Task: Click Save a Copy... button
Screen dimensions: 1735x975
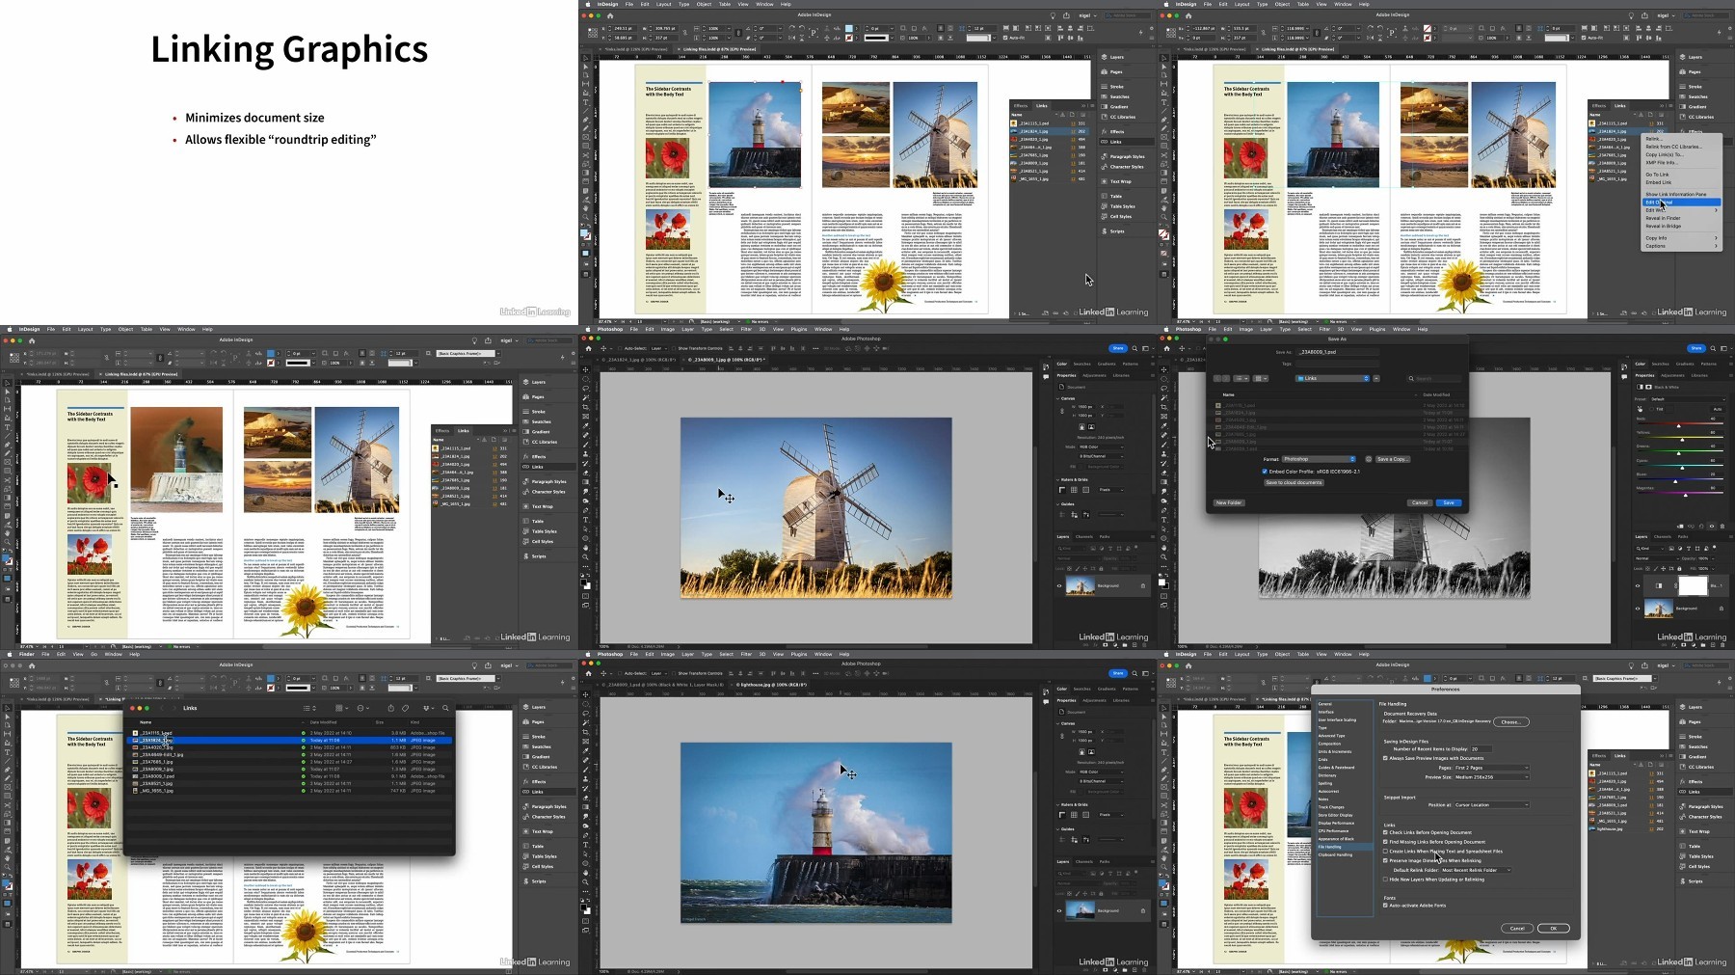Action: [1393, 459]
